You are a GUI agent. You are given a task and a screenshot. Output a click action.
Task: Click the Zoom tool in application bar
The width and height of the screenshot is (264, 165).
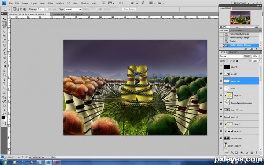click(x=137, y=3)
